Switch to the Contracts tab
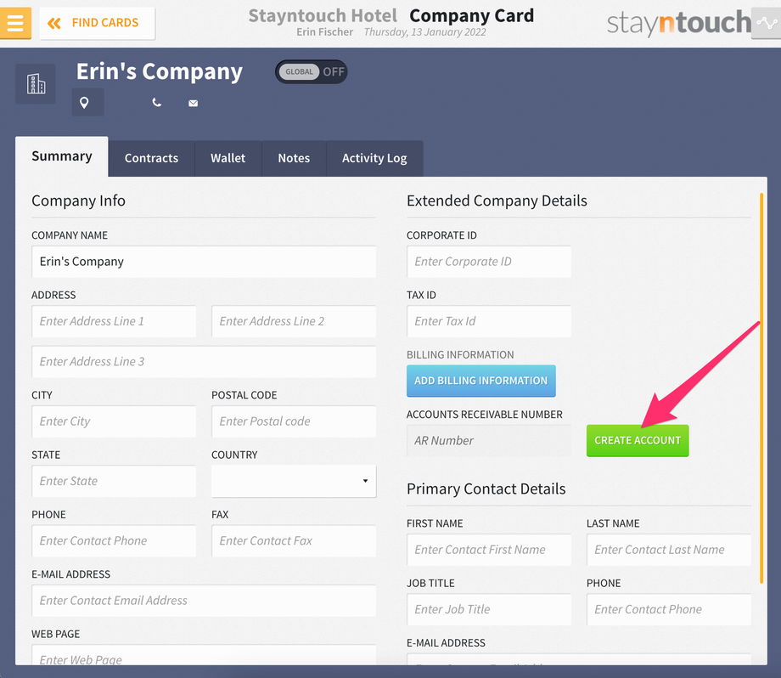 point(151,158)
